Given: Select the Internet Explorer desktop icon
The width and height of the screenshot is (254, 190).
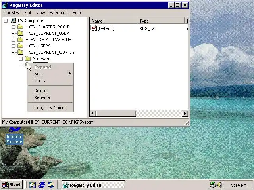Looking at the screenshot, I should [x=14, y=136].
